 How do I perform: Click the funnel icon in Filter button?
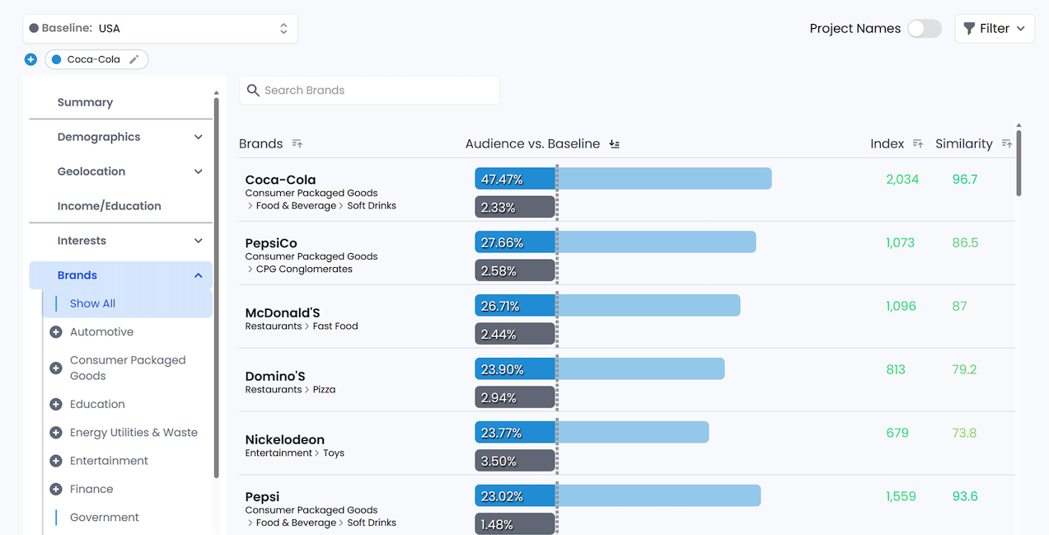click(x=969, y=28)
